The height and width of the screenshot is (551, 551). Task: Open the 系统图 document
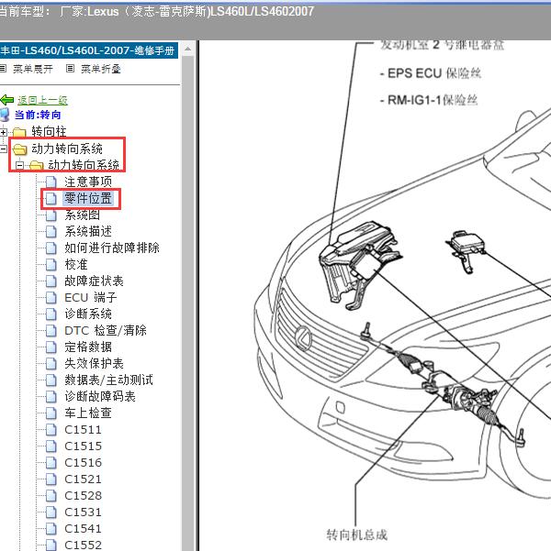82,215
